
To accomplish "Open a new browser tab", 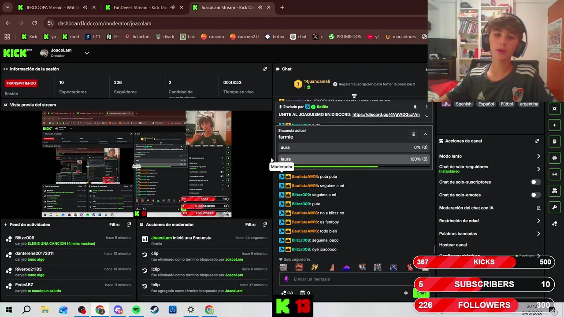I will pyautogui.click(x=282, y=7).
